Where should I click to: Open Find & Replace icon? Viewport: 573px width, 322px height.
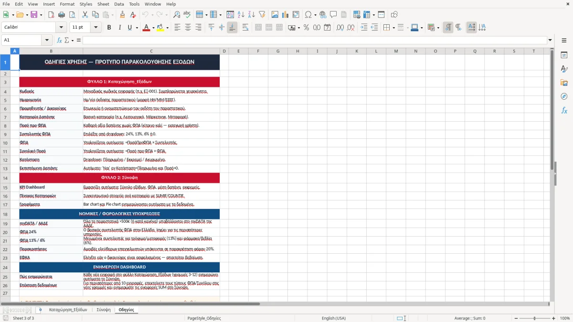177,15
